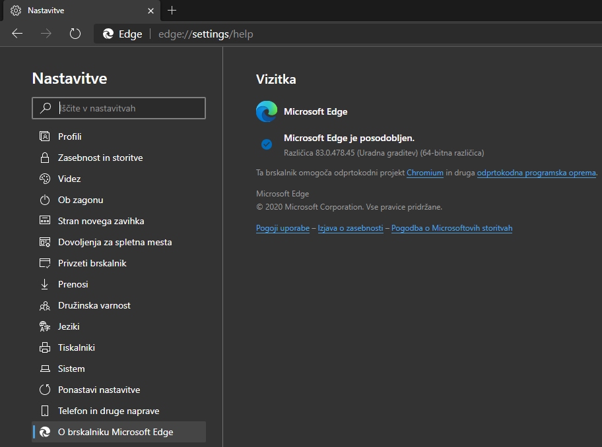Click the family icon for Družinska varnost

[45, 305]
